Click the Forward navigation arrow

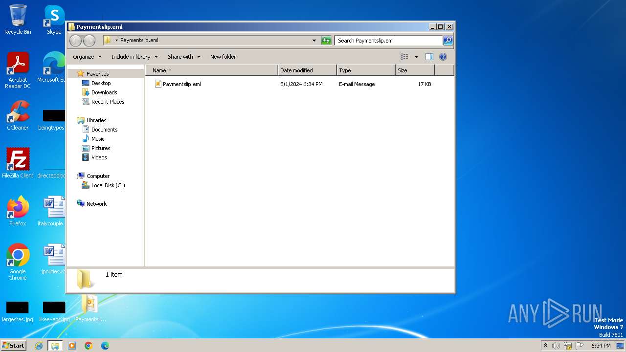click(x=89, y=41)
